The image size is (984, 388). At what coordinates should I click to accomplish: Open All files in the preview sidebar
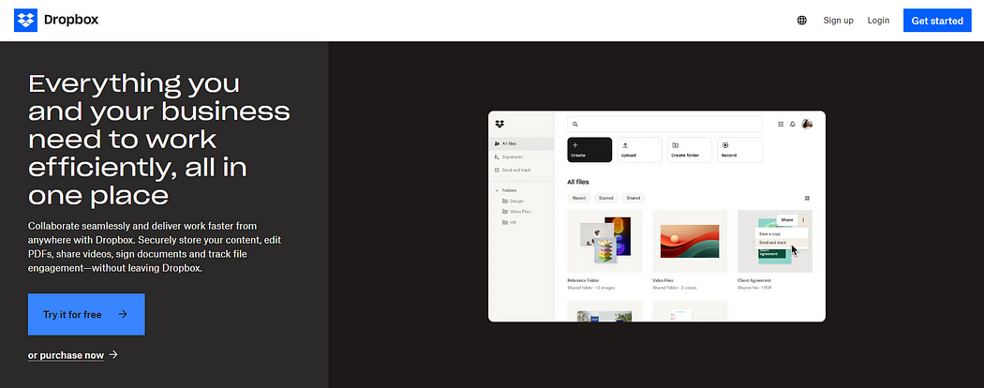tap(521, 143)
